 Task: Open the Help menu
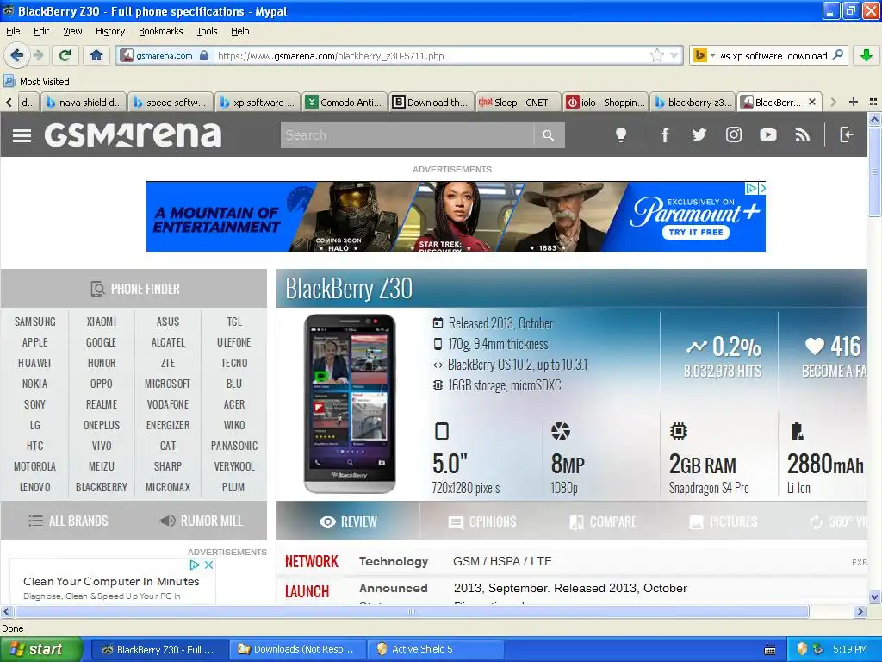pyautogui.click(x=239, y=31)
